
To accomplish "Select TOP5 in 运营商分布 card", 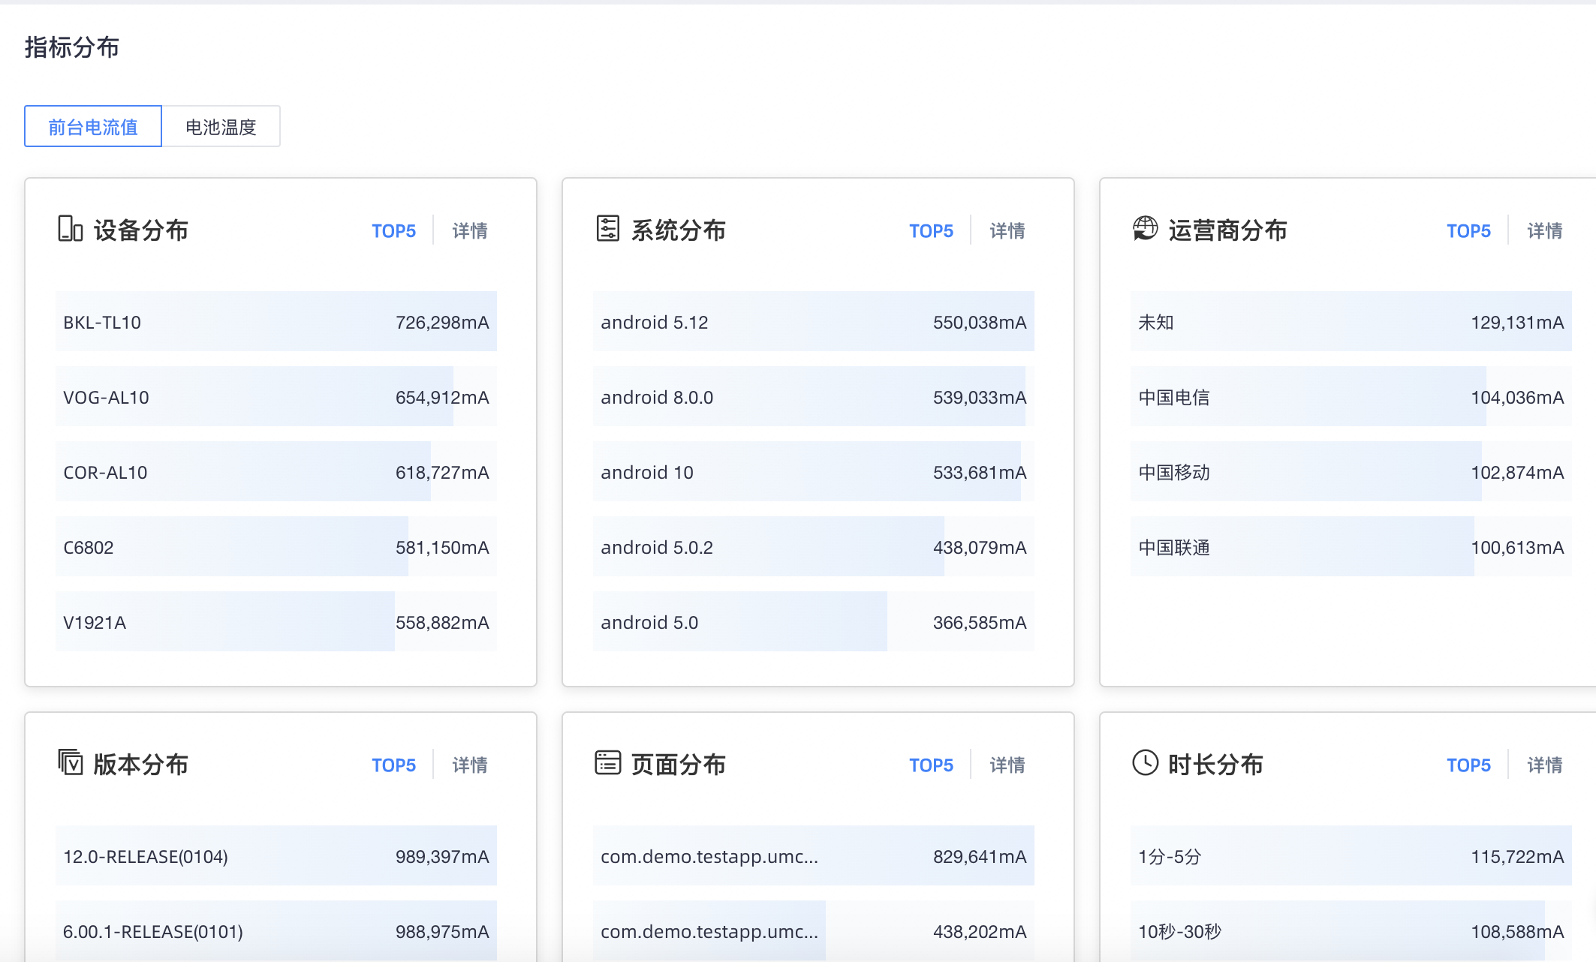I will click(1468, 230).
